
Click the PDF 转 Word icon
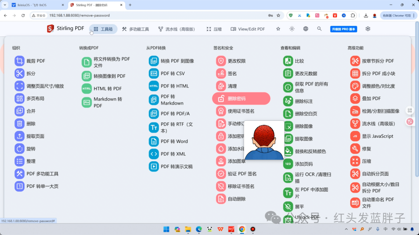(154, 141)
